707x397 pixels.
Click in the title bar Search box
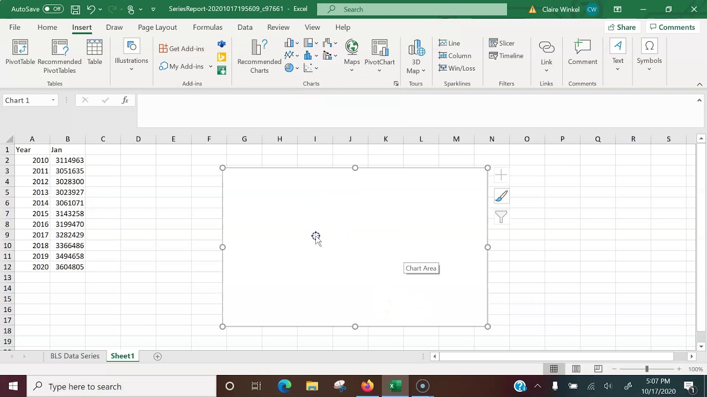[412, 9]
